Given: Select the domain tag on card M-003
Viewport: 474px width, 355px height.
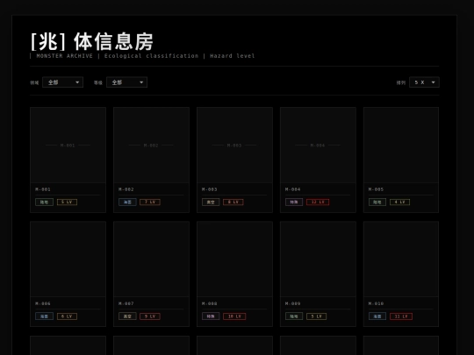Looking at the screenshot, I should [x=211, y=202].
